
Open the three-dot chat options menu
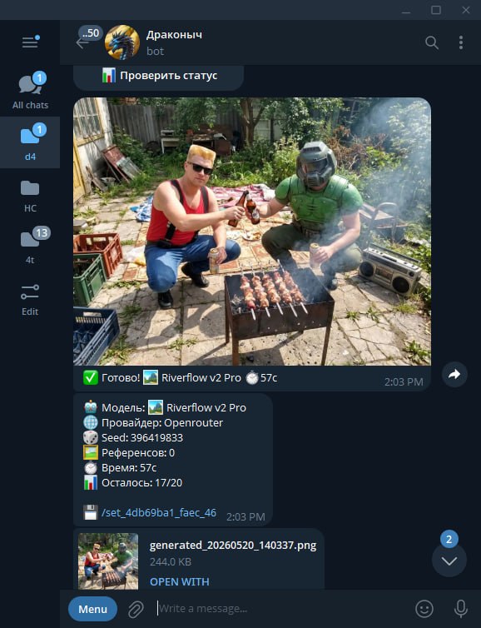(461, 42)
